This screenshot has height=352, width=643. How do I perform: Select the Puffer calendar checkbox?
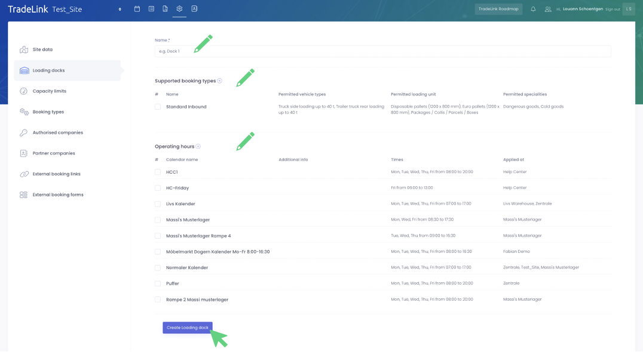pos(158,283)
